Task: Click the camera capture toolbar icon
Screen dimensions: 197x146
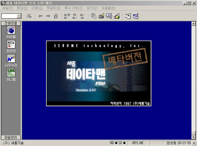Action: point(101,16)
